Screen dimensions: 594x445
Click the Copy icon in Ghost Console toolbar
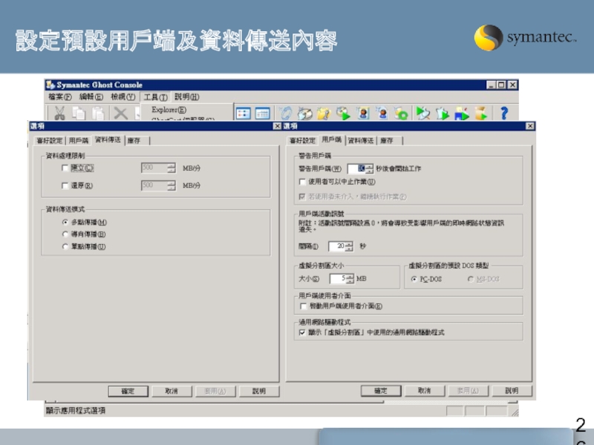coord(79,113)
